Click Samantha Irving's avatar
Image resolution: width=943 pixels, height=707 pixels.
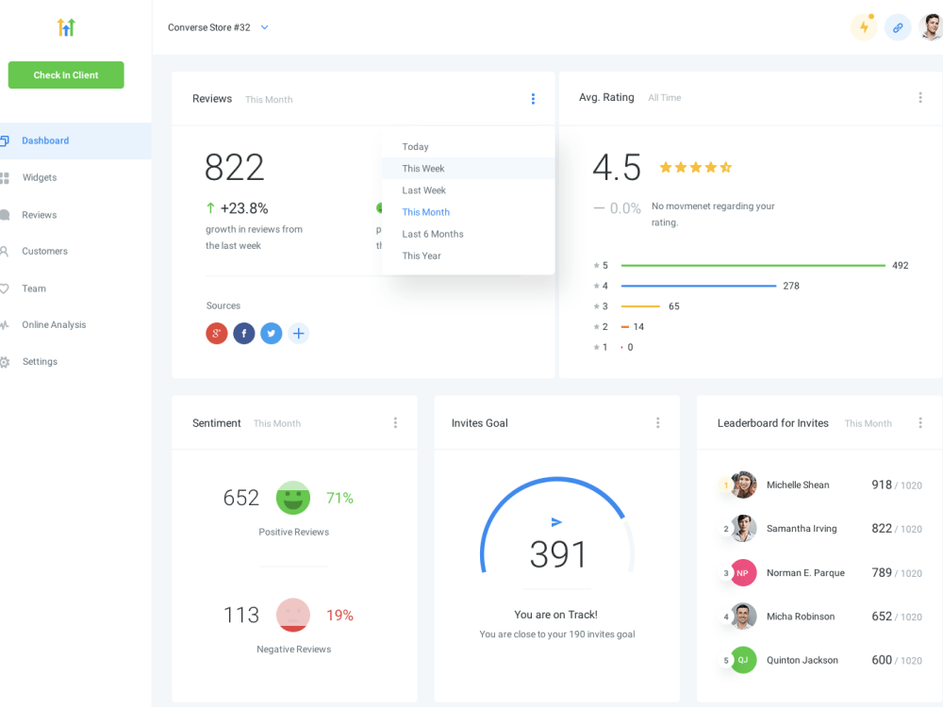point(743,529)
